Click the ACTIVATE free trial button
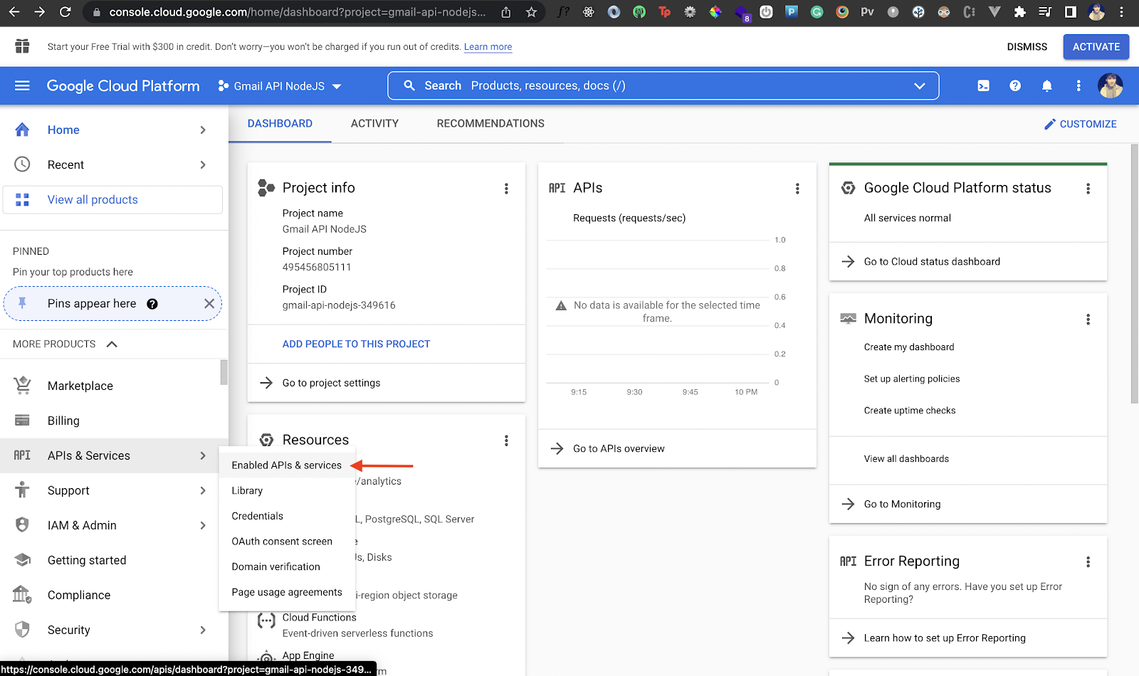1139x676 pixels. [x=1096, y=47]
